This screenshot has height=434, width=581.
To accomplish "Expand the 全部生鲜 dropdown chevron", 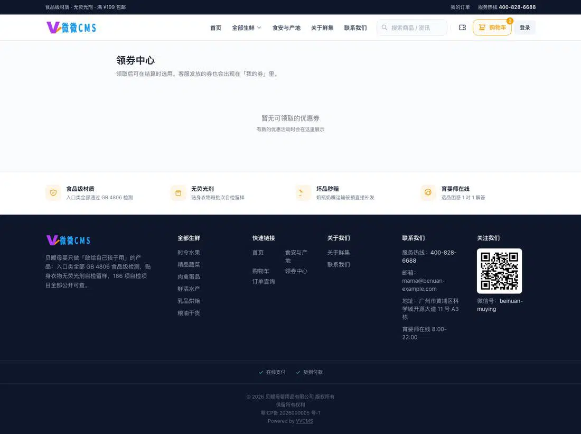I will (259, 27).
